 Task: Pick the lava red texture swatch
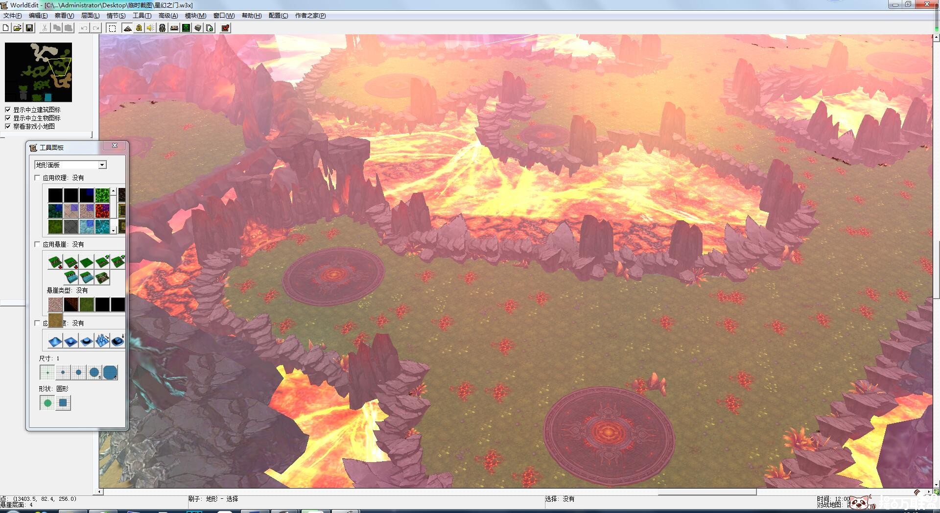point(102,211)
